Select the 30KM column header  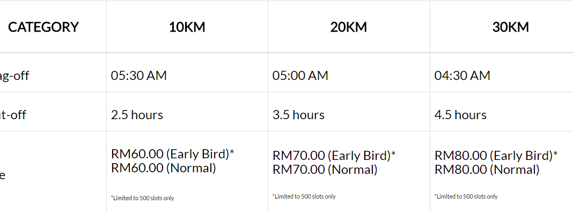(x=511, y=27)
